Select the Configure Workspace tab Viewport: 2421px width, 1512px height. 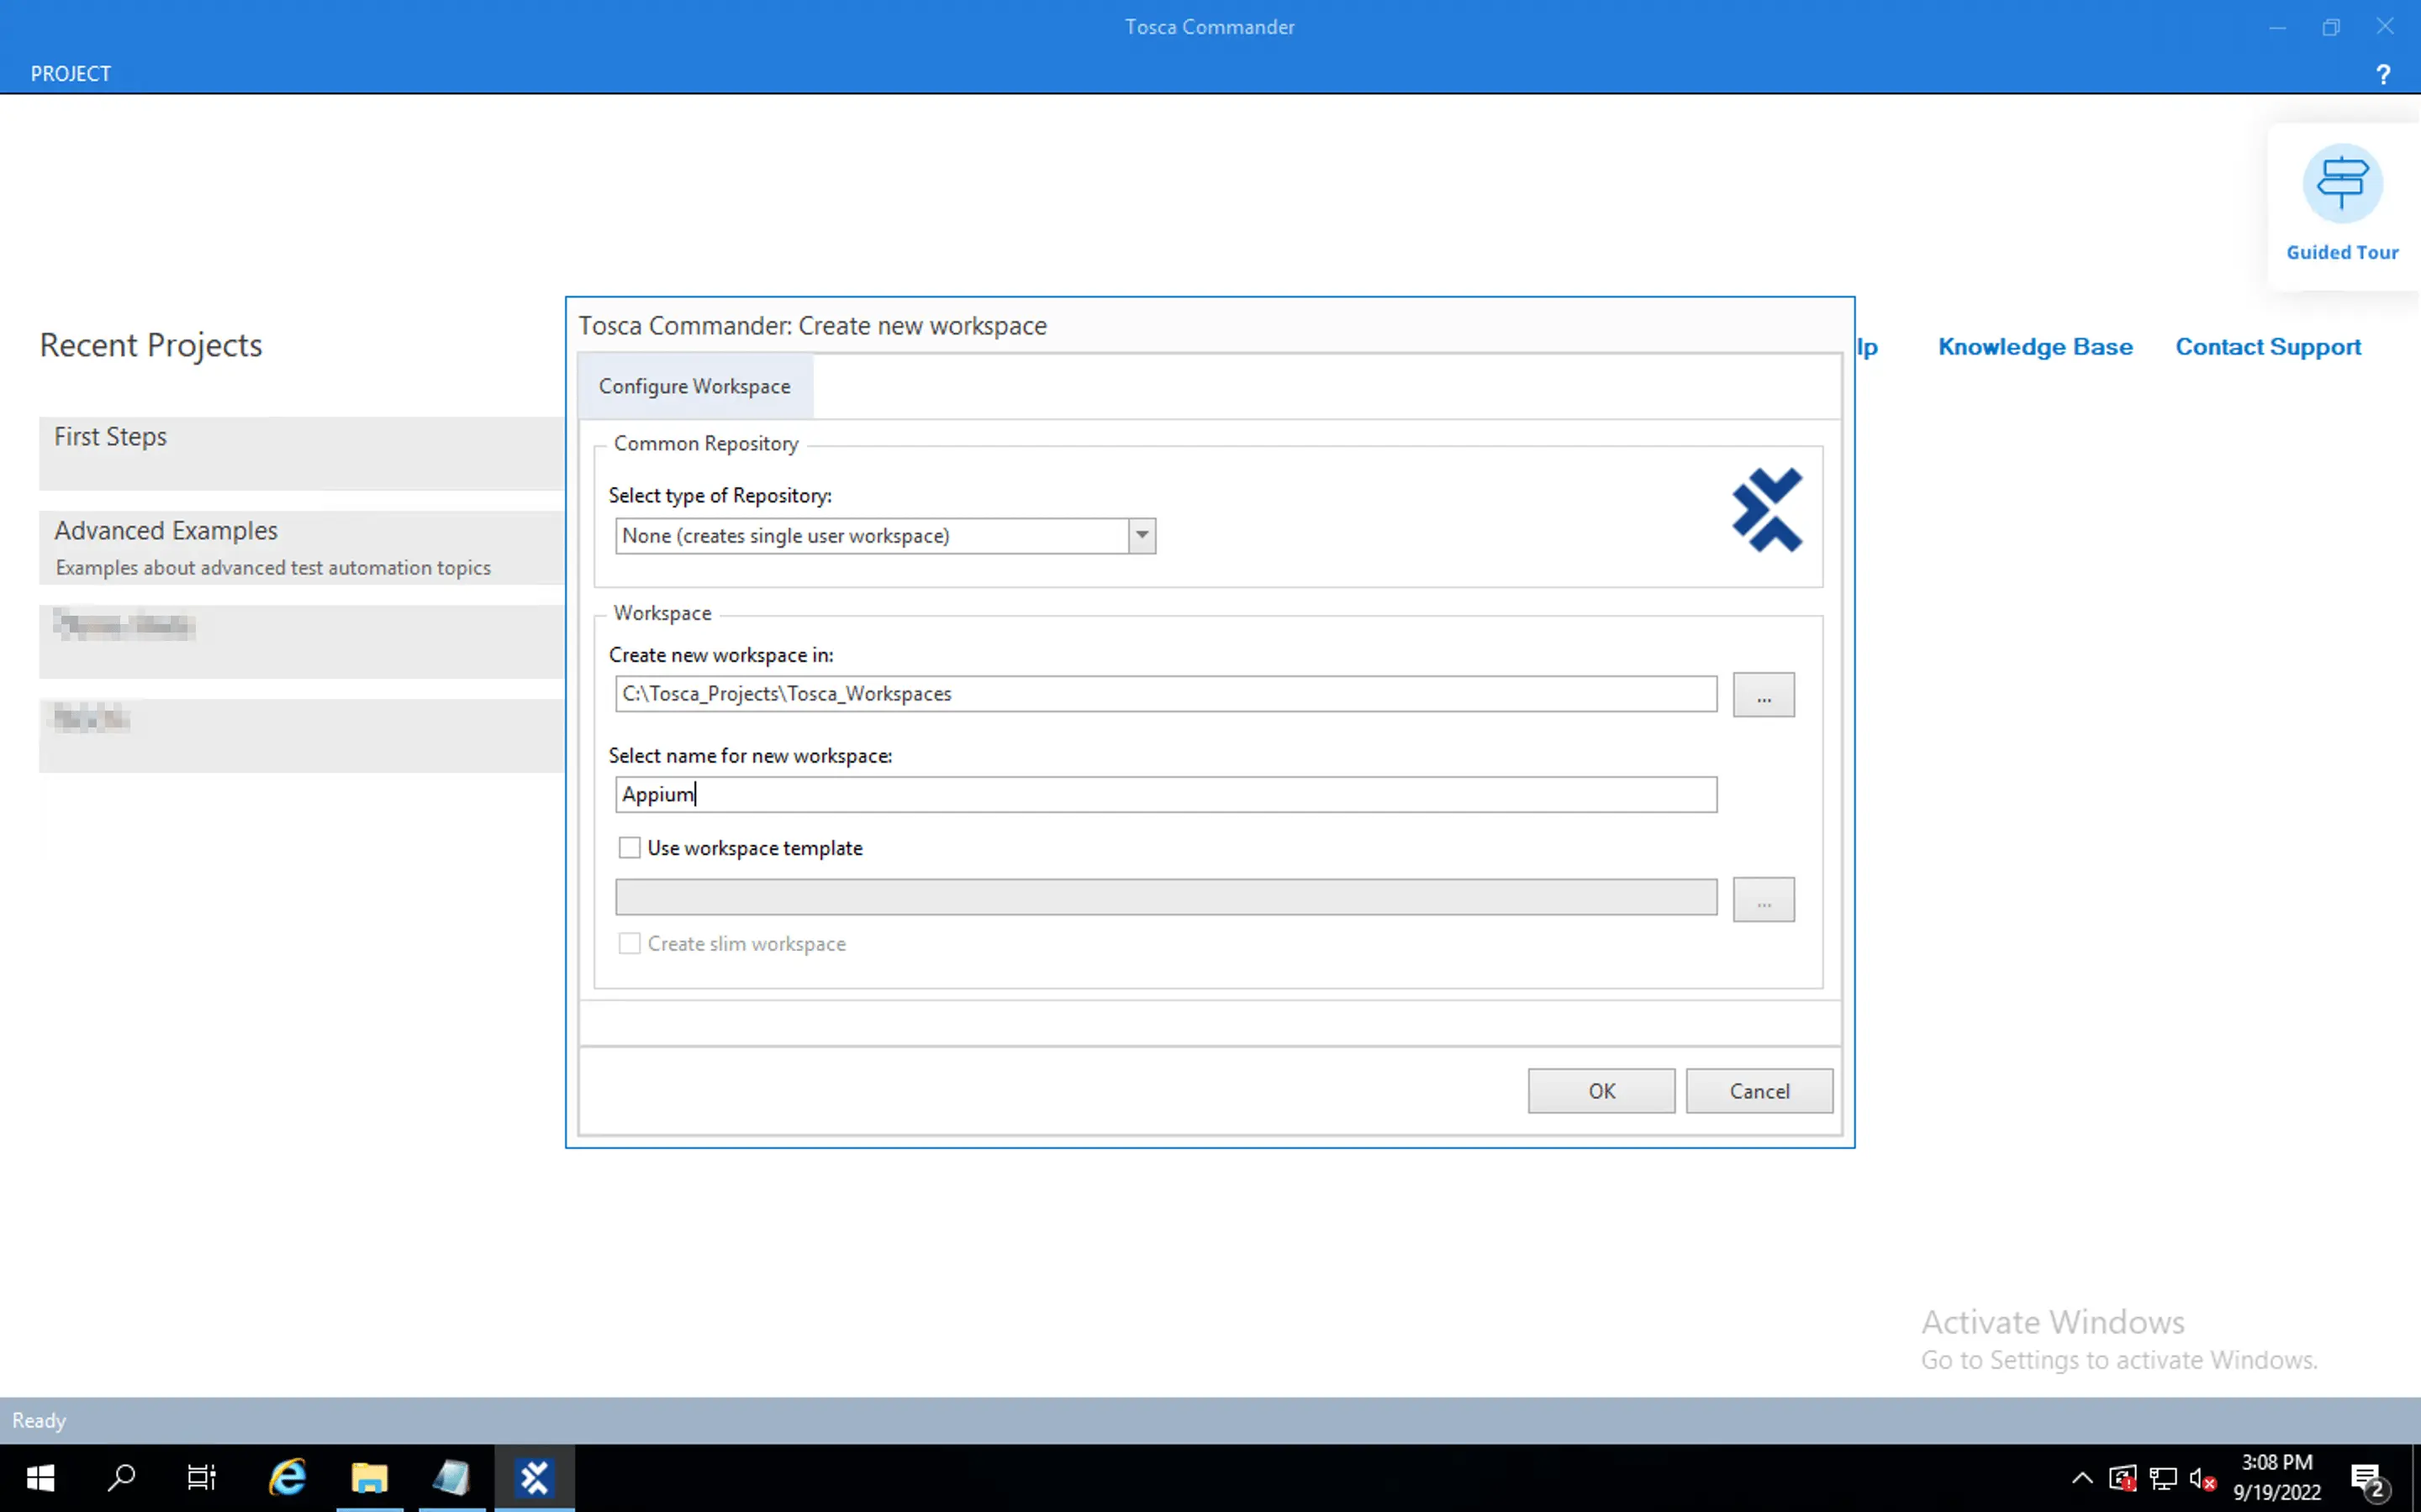(x=694, y=386)
